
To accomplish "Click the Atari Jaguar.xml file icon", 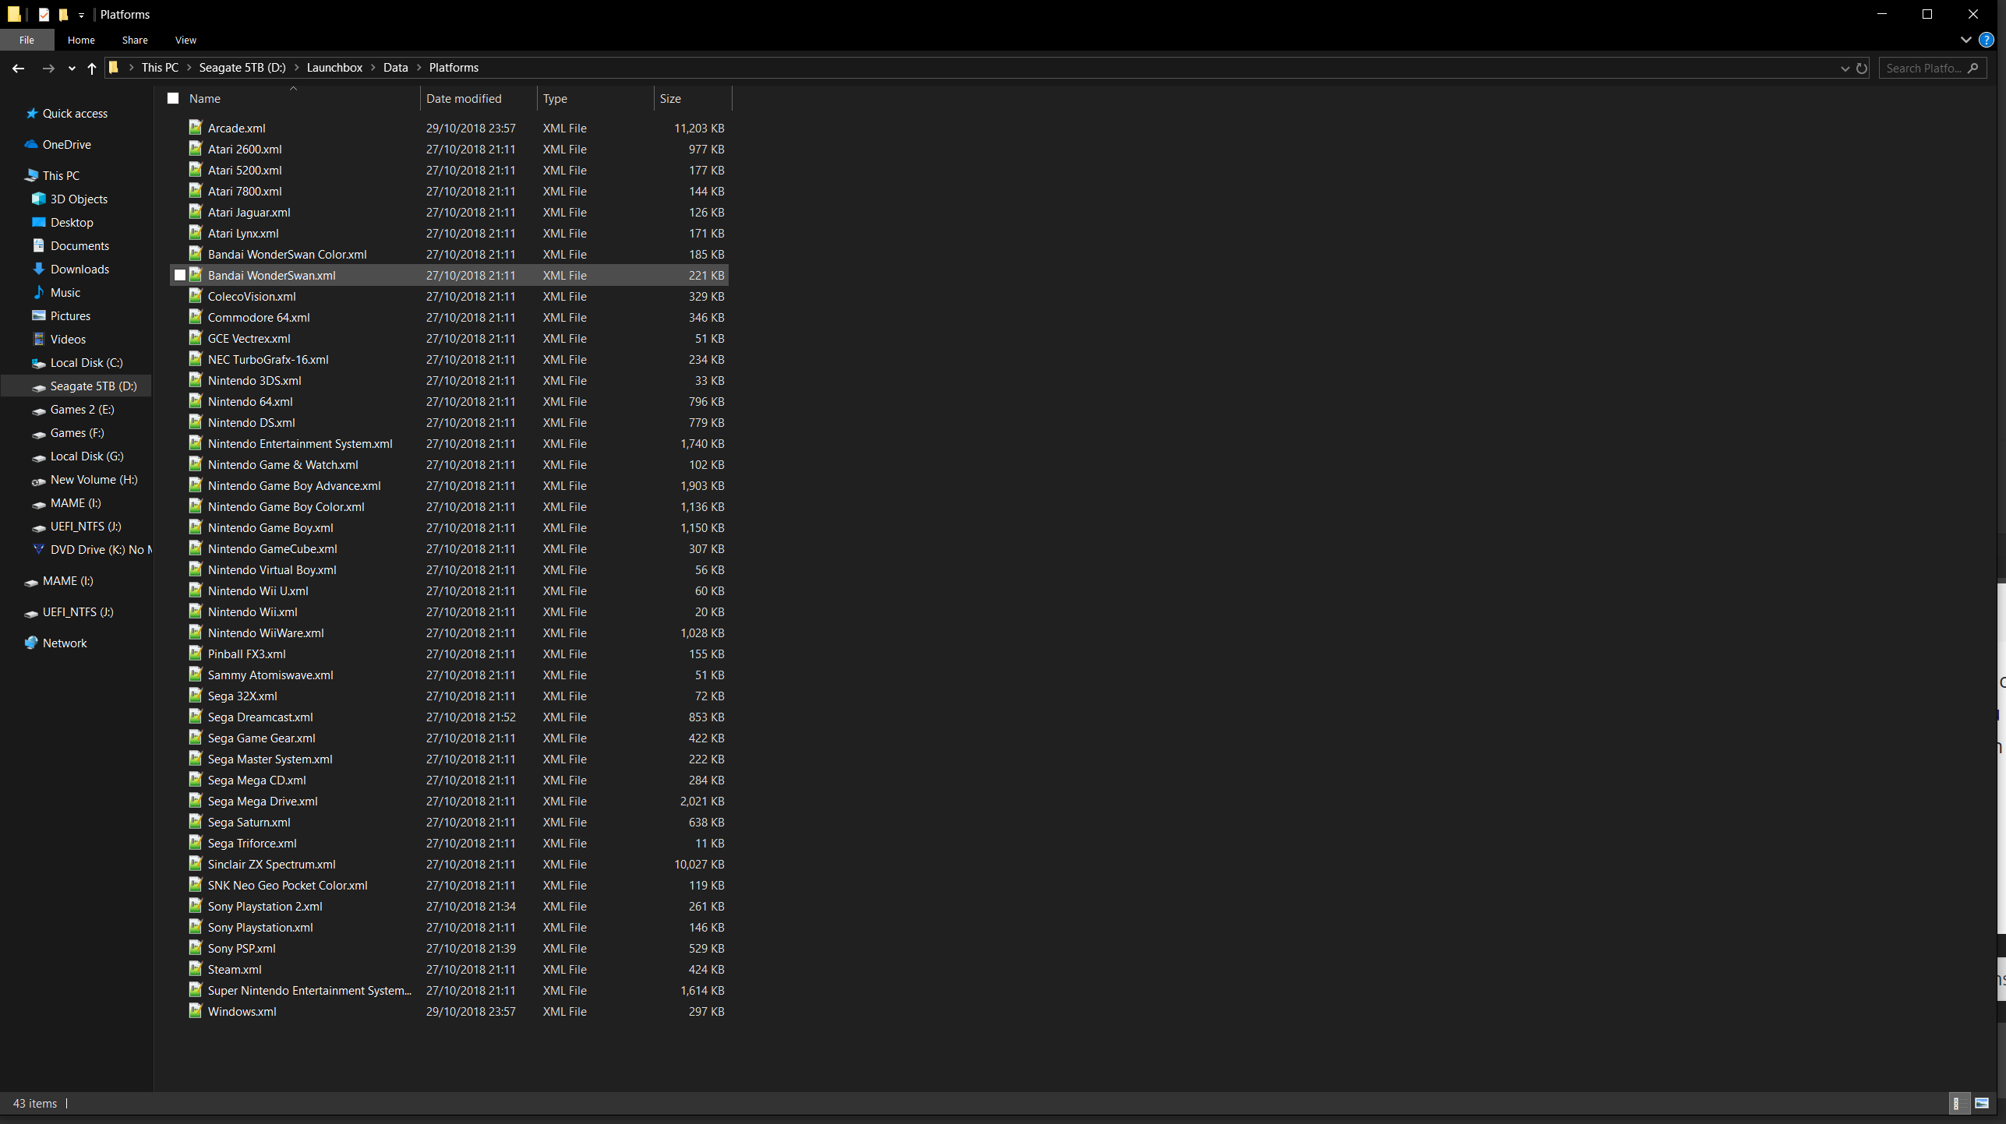I will pyautogui.click(x=196, y=212).
